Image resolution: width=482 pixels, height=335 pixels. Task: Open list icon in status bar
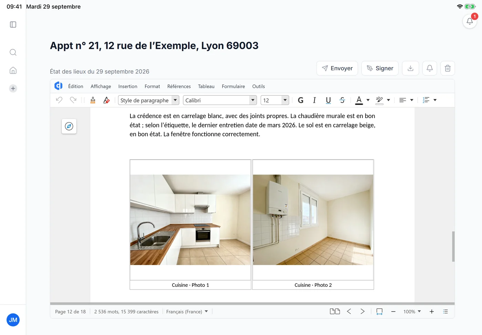pyautogui.click(x=446, y=312)
